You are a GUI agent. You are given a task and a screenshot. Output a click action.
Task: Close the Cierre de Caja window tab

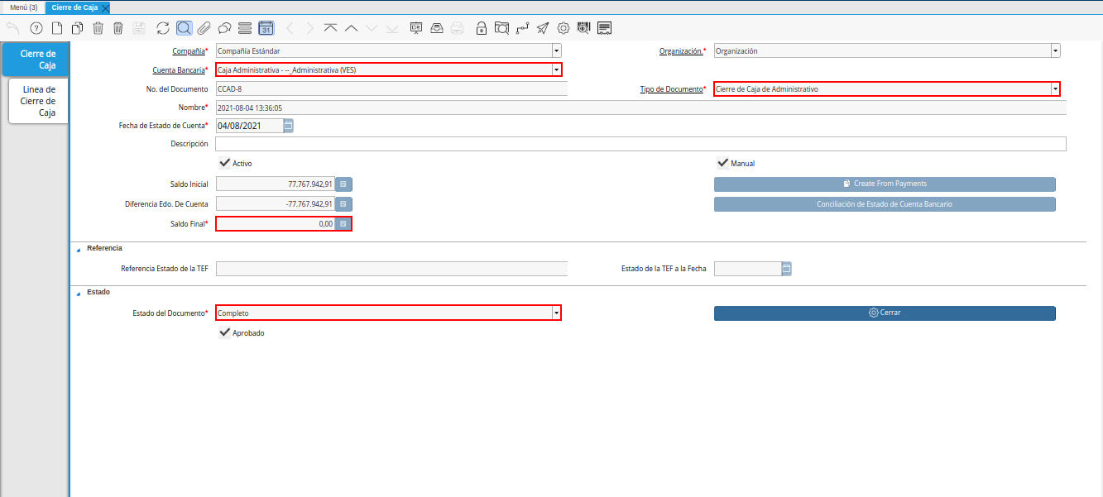click(x=105, y=7)
